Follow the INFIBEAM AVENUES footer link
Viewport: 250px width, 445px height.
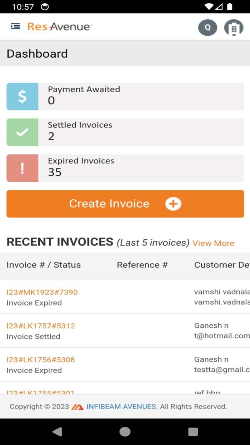tap(121, 406)
